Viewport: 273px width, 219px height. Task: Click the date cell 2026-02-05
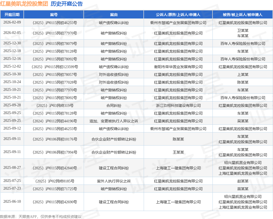(12, 33)
